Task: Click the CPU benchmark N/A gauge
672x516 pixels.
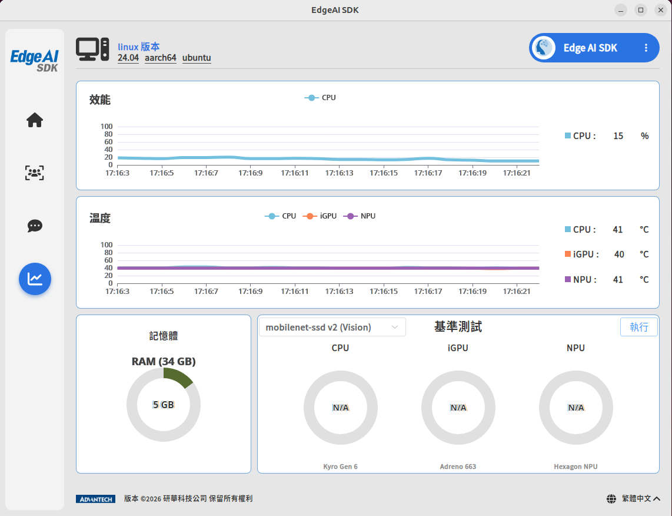Action: pyautogui.click(x=340, y=408)
